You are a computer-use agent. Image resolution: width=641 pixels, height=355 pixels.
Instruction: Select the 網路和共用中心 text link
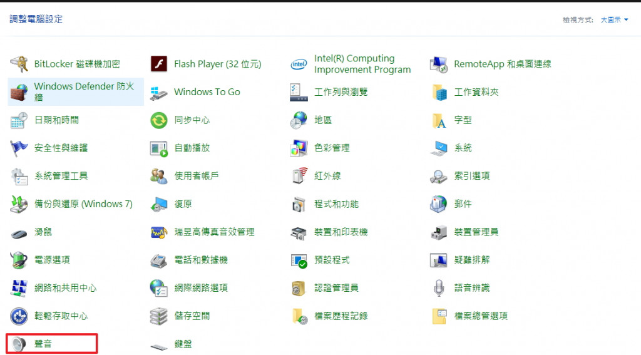coord(65,289)
